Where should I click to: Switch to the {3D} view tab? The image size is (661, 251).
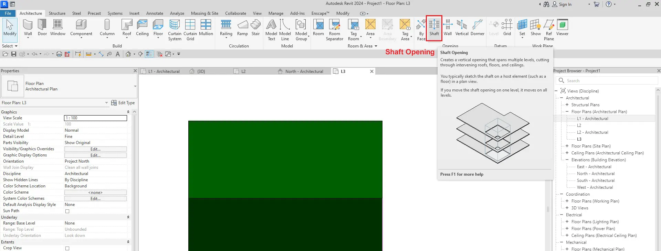tap(201, 72)
